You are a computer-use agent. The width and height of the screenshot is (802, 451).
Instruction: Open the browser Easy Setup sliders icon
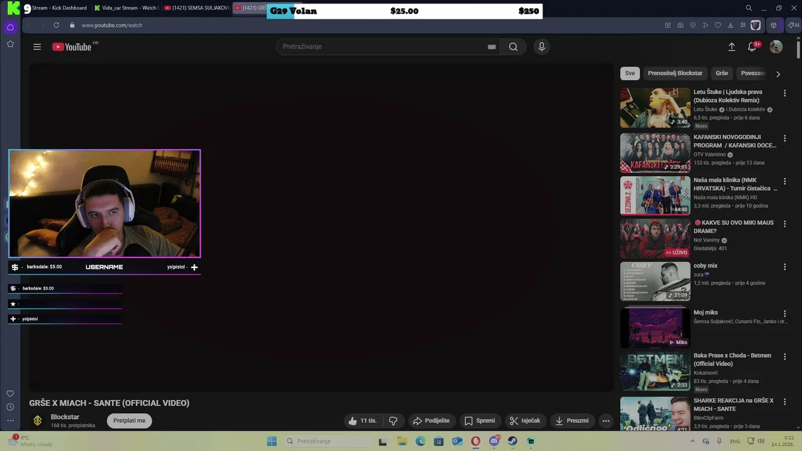point(743,25)
